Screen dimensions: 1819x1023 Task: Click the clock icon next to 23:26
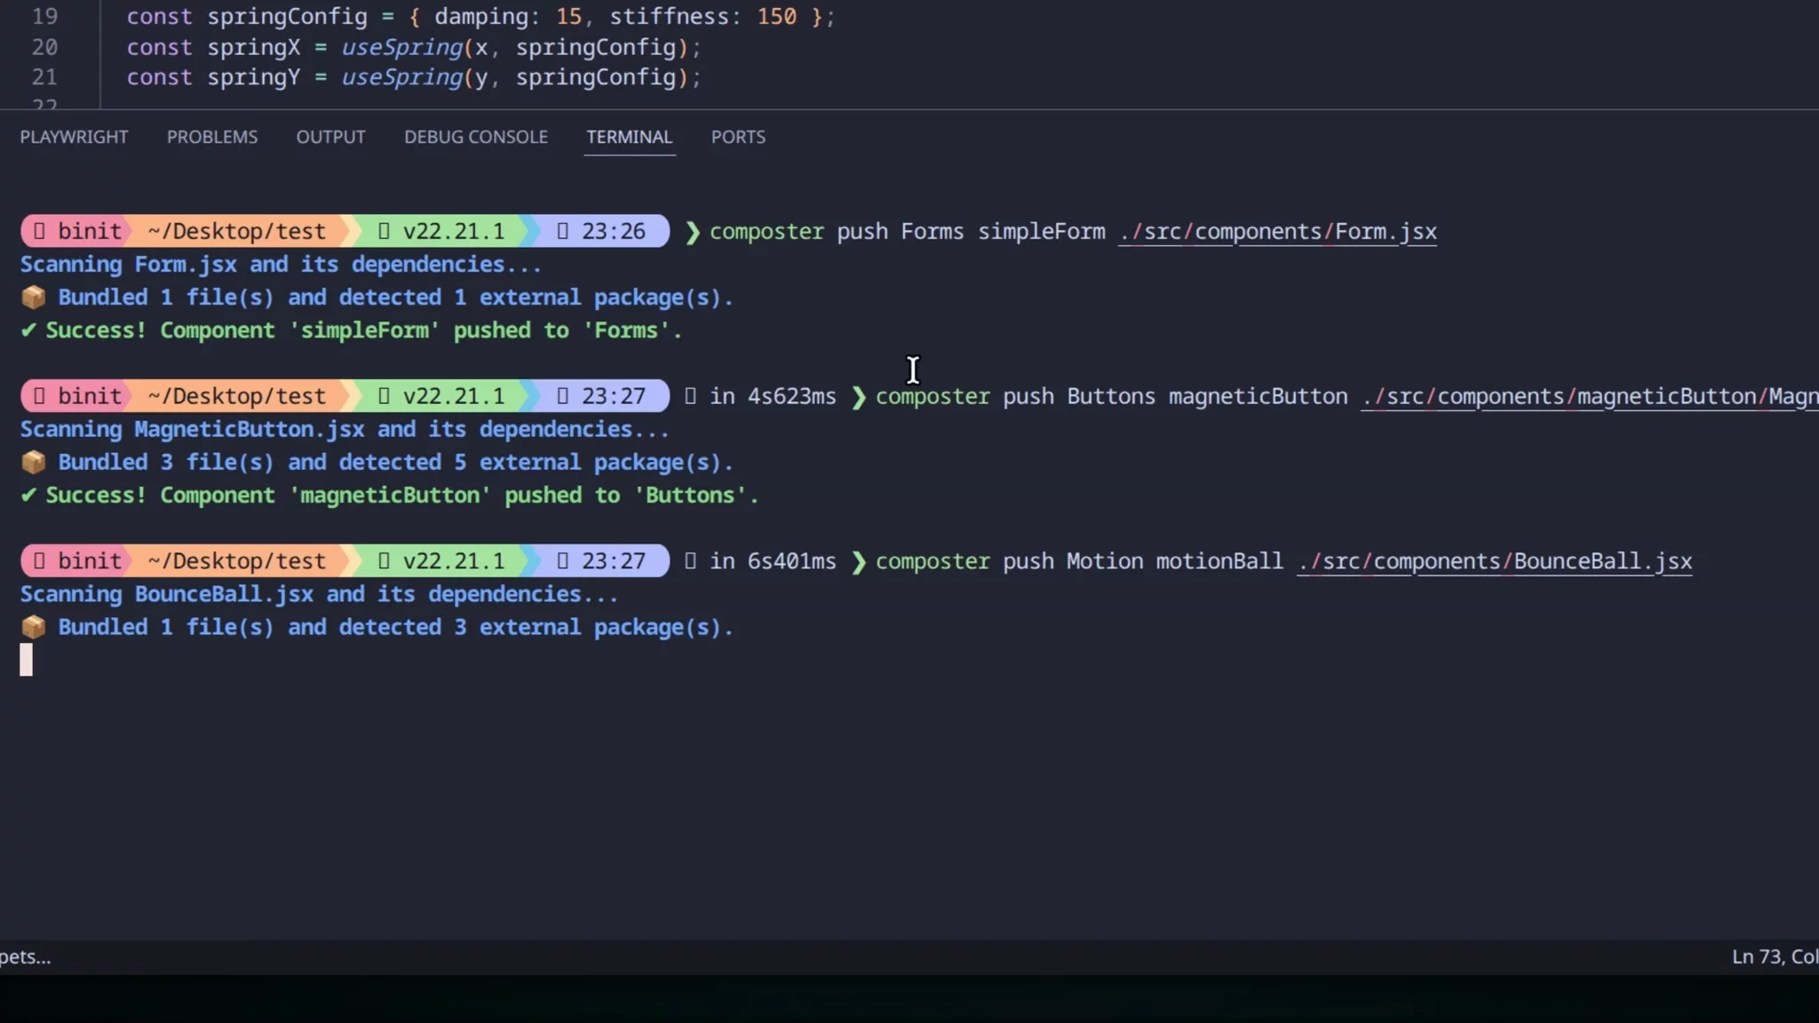click(562, 232)
